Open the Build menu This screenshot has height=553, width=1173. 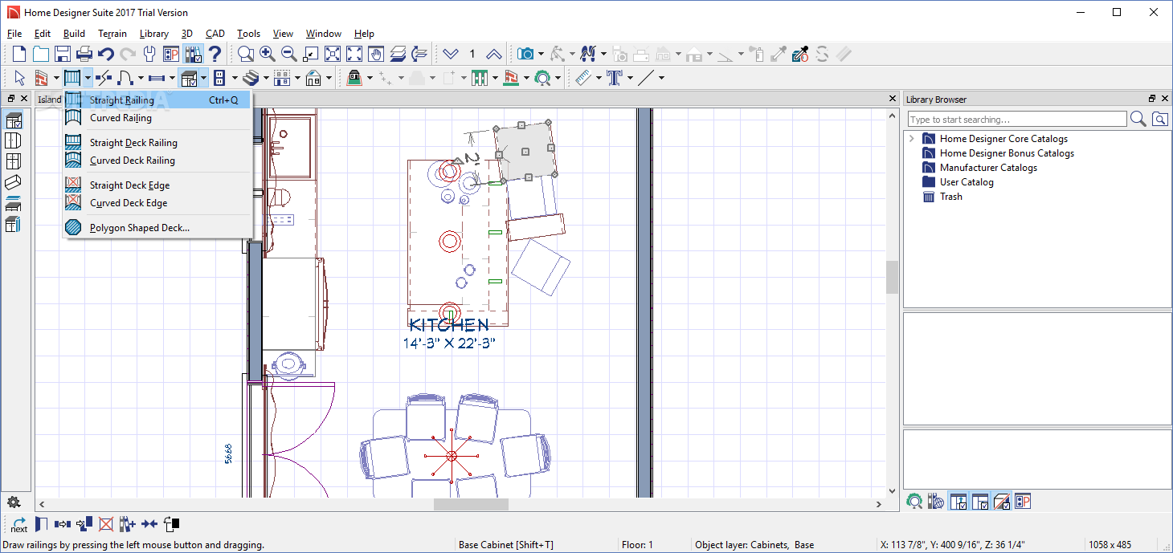[74, 34]
